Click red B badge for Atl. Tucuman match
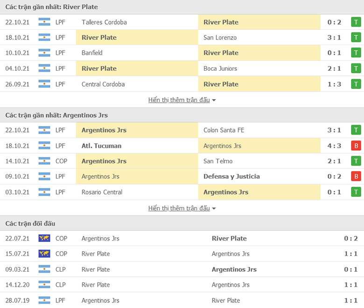This screenshot has height=308, width=364. [x=356, y=146]
